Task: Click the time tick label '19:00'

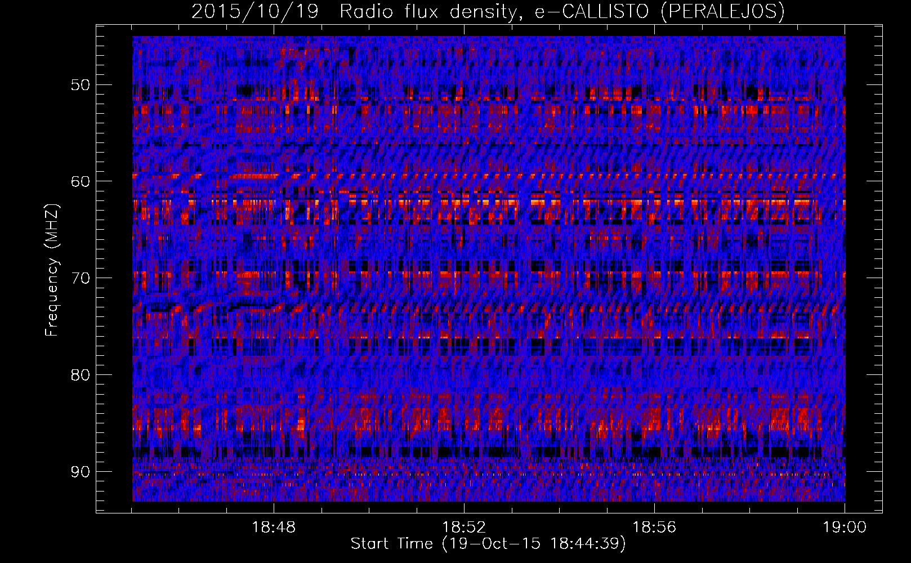Action: [x=845, y=528]
